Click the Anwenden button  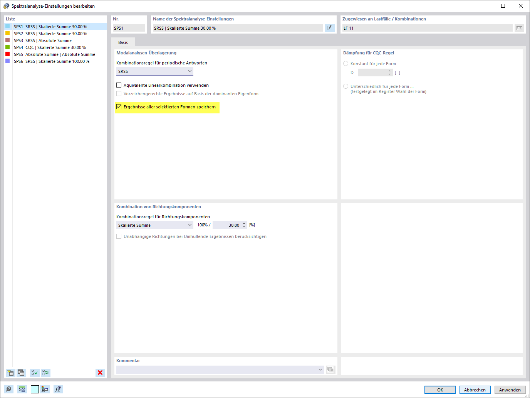pyautogui.click(x=510, y=390)
